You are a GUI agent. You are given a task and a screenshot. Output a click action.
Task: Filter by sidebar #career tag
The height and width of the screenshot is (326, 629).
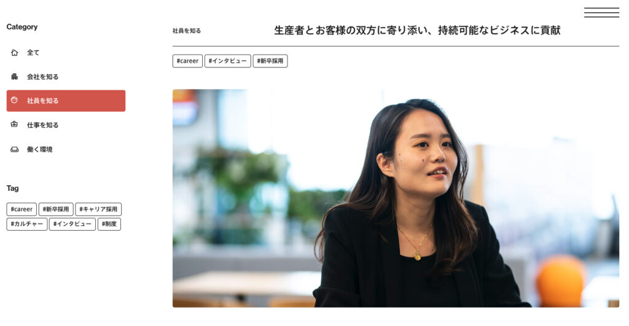pos(21,209)
